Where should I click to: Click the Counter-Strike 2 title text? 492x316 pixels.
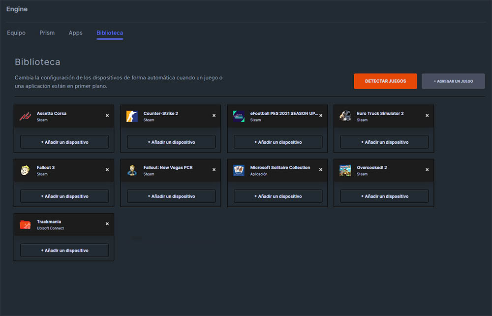click(x=161, y=113)
